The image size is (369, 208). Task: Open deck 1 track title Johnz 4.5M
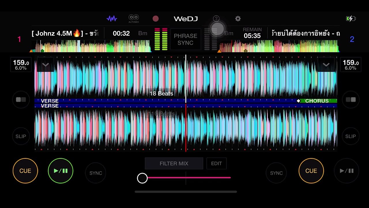[x=65, y=34]
